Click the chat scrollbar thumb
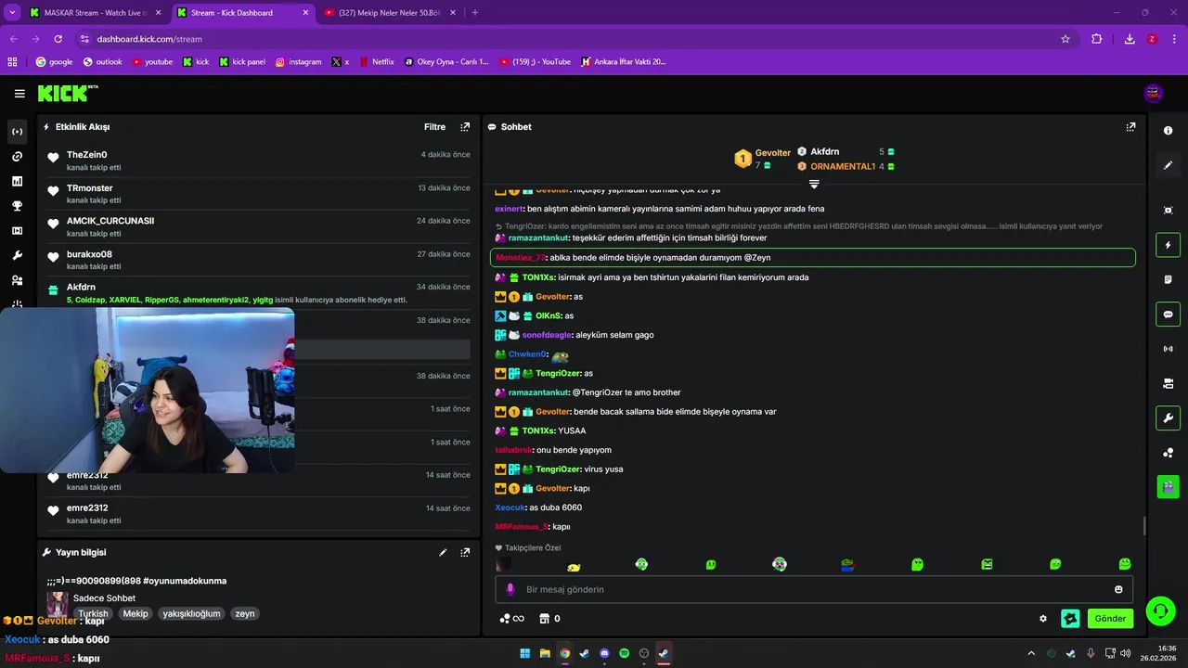The height and width of the screenshot is (668, 1188). [x=1143, y=526]
